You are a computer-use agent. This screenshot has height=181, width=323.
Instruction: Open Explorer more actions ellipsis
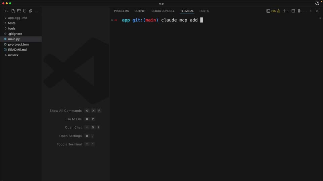[36, 11]
